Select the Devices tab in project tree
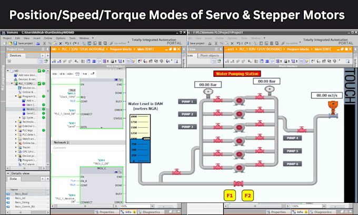The image size is (358, 215). point(15,55)
